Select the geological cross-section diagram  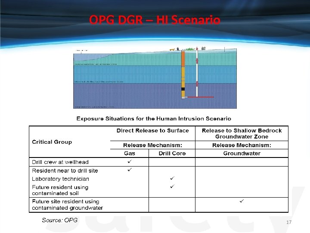coord(155,78)
